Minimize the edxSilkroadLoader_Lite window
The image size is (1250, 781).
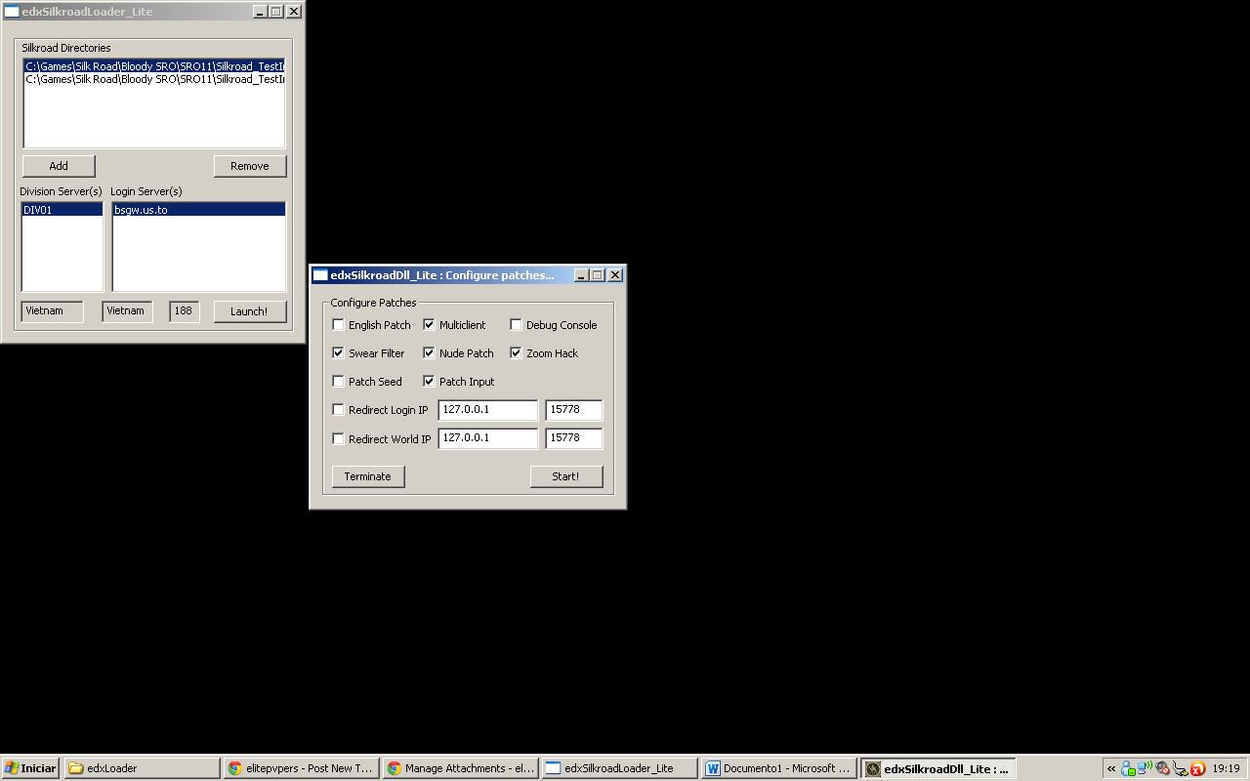pyautogui.click(x=260, y=12)
